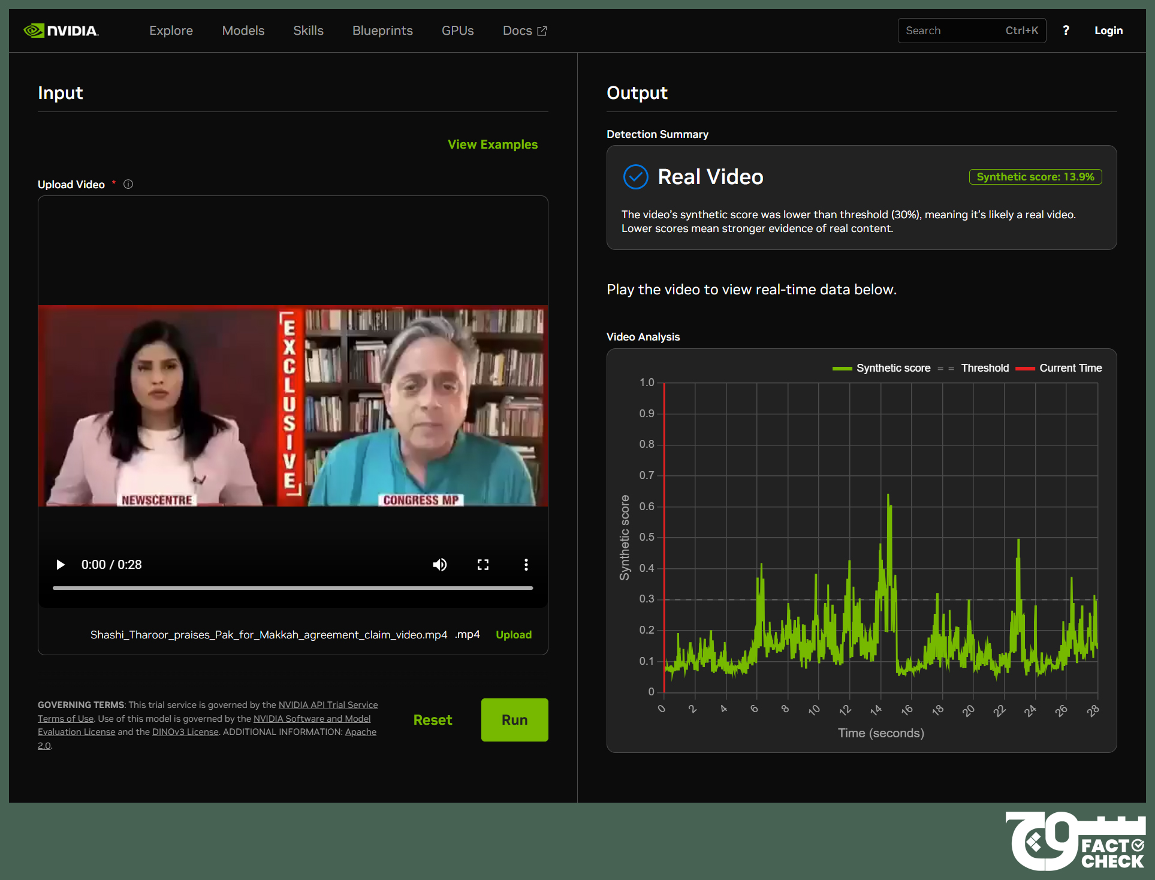Run the video detection
Viewport: 1155px width, 880px height.
[515, 720]
